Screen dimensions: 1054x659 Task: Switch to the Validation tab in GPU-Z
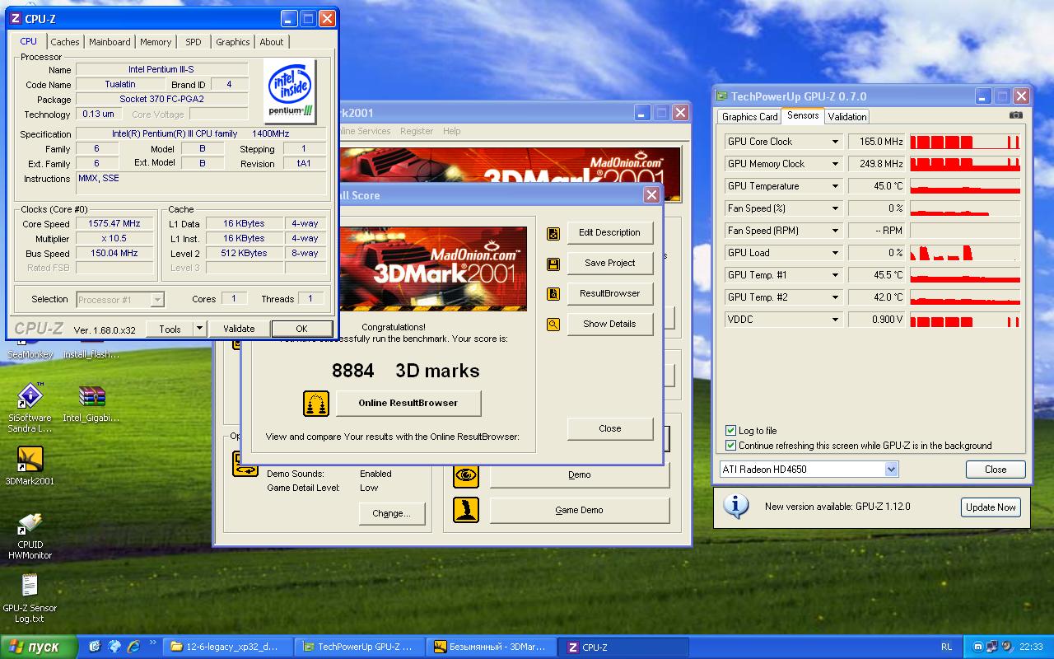847,117
